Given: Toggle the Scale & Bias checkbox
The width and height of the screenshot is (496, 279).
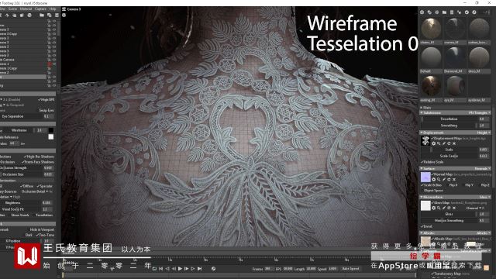Looking at the screenshot, I should pos(432,184).
